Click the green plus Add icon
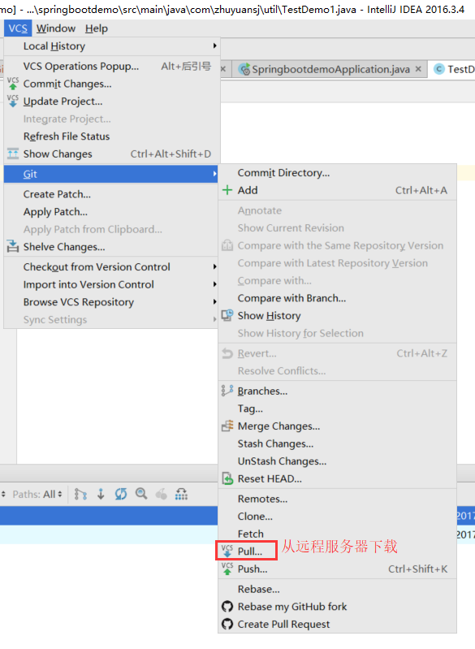This screenshot has width=475, height=649. [227, 190]
